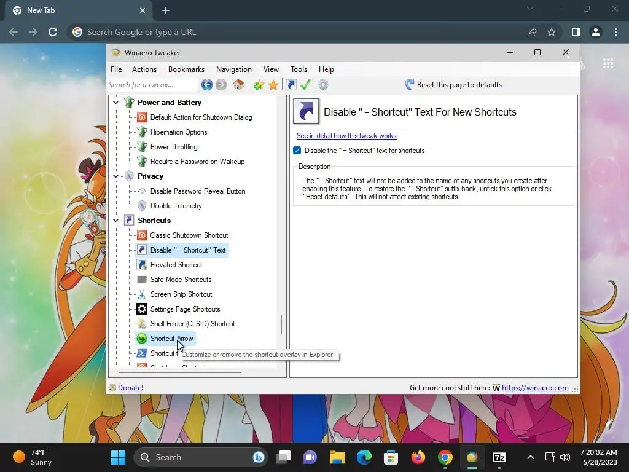The width and height of the screenshot is (629, 472).
Task: Select Disable " - Shortcut" Text tree item
Action: click(x=188, y=250)
